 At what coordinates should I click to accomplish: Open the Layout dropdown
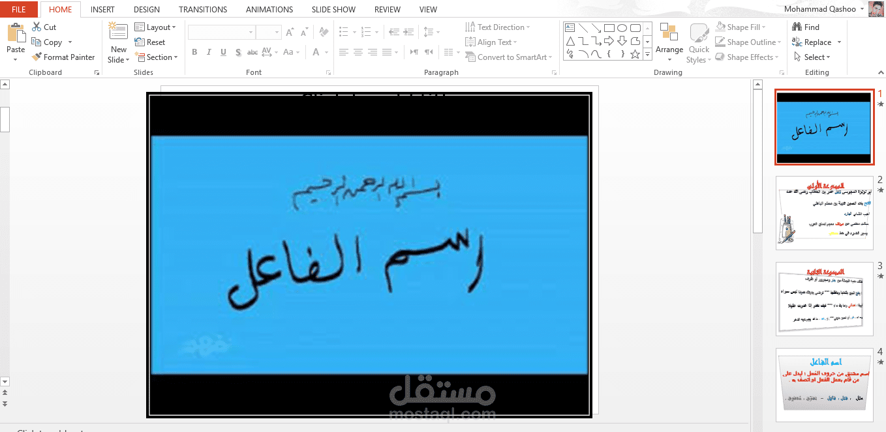(155, 27)
